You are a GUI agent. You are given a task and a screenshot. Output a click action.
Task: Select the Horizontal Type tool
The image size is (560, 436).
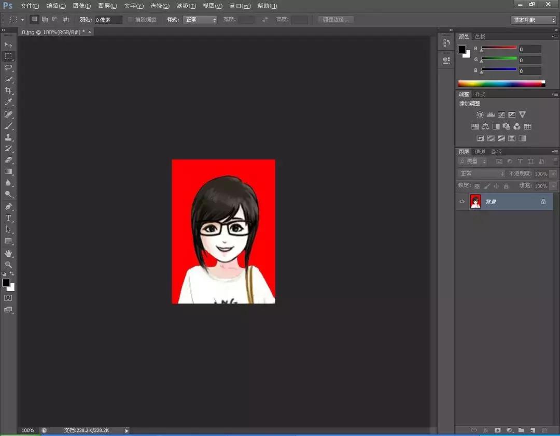point(8,218)
